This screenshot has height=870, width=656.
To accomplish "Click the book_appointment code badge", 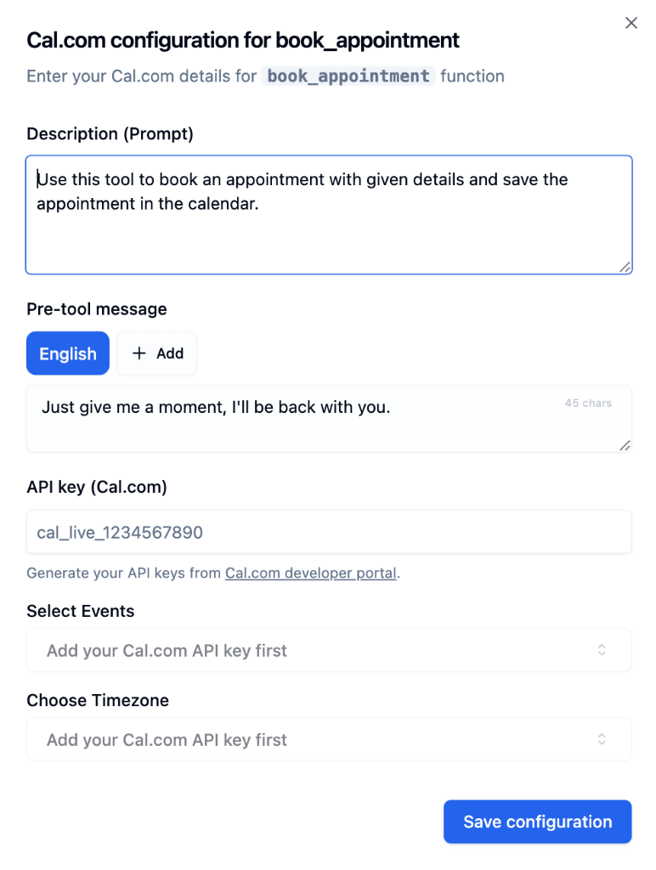I will click(348, 76).
